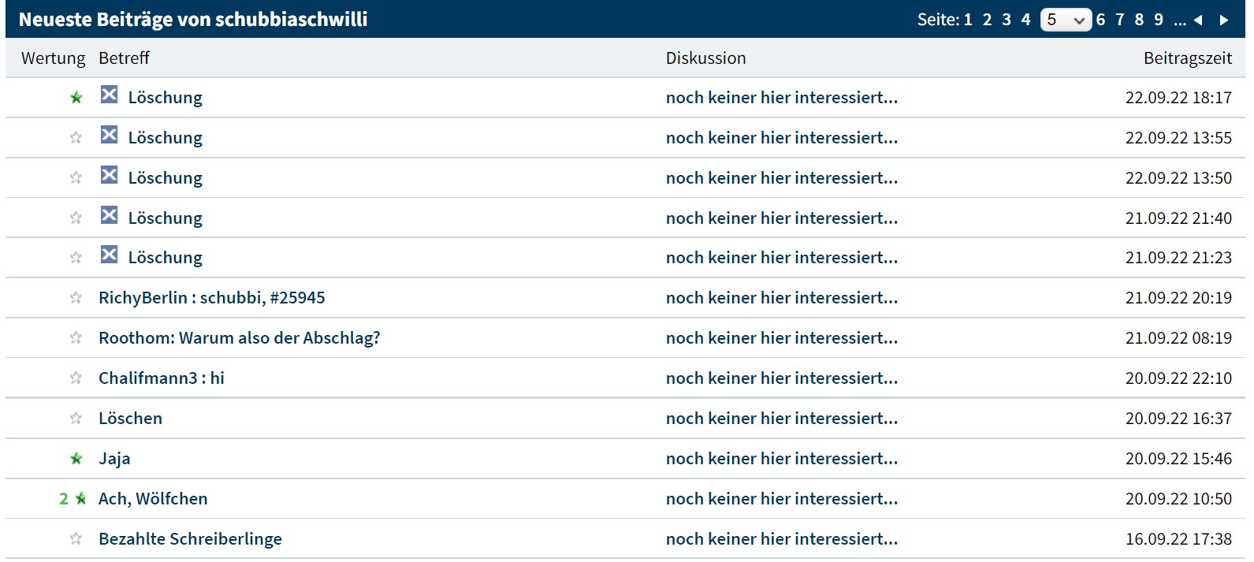Sort by the Beitragszeit column header
Screen dimensions: 1254x562
[1187, 58]
